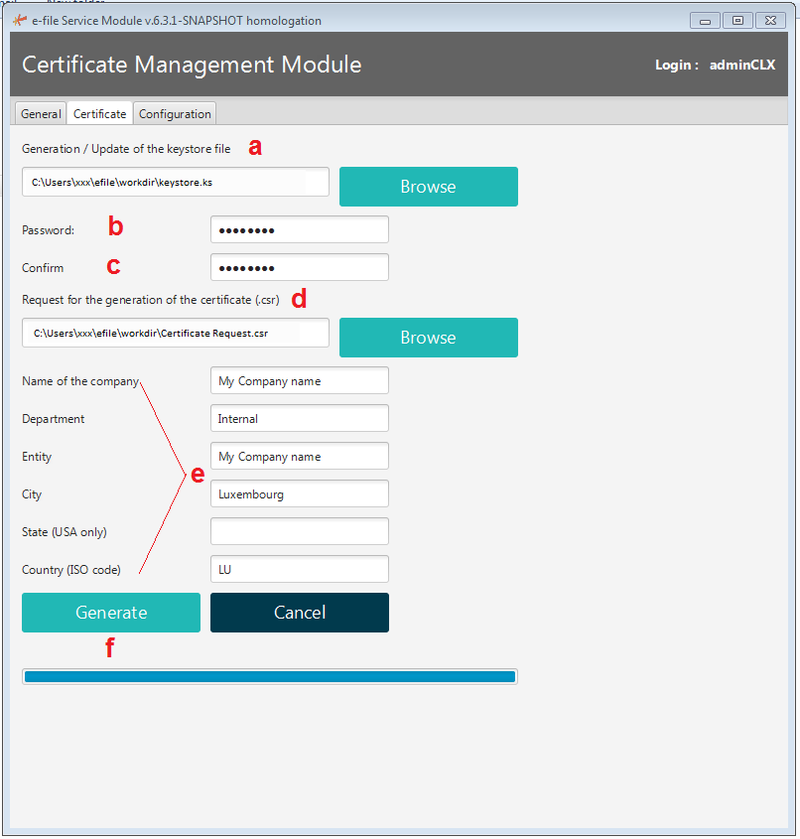Screen dimensions: 800x839
Task: Click the 'Confirm' label
Action: click(x=43, y=267)
